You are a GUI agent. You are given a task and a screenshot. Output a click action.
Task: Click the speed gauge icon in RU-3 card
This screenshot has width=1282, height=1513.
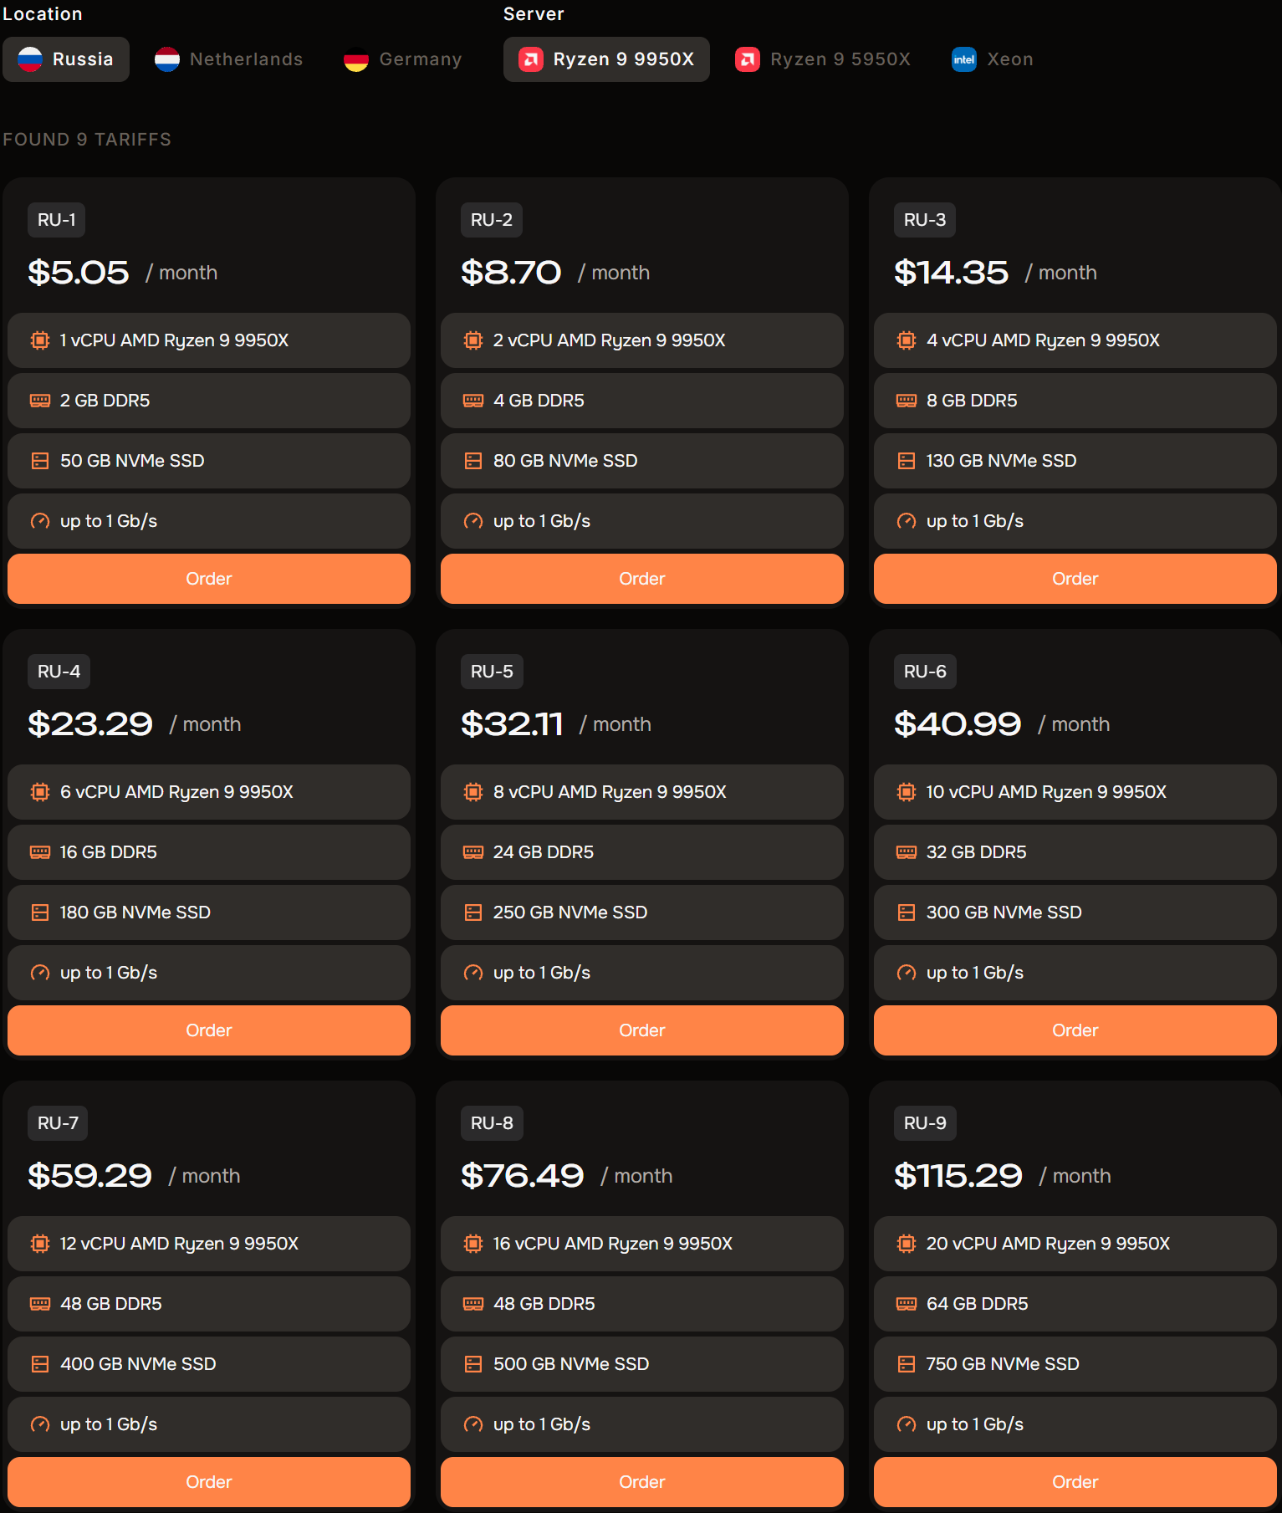click(x=907, y=521)
